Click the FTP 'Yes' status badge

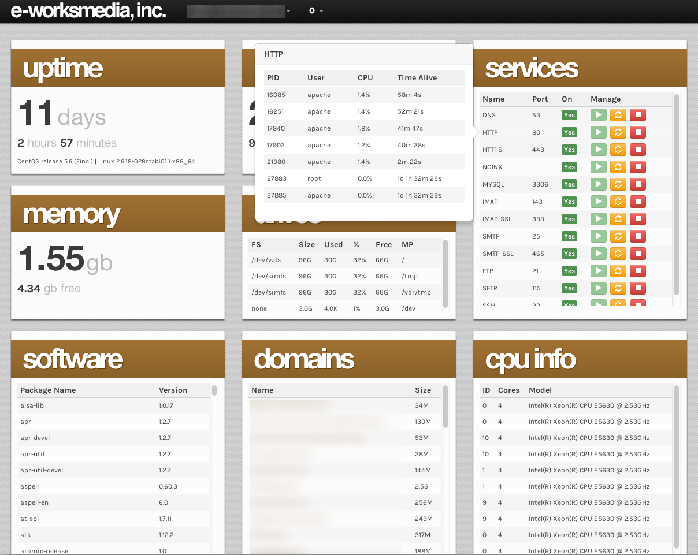coord(569,271)
